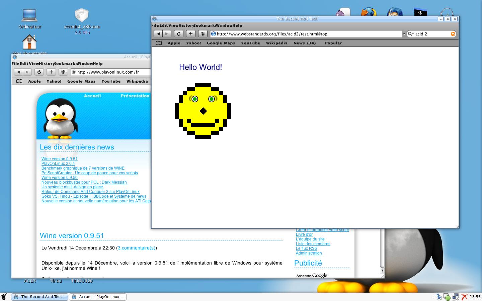This screenshot has height=301, width=482.
Task: Open the History menu in Acid Test window
Action: click(x=186, y=25)
